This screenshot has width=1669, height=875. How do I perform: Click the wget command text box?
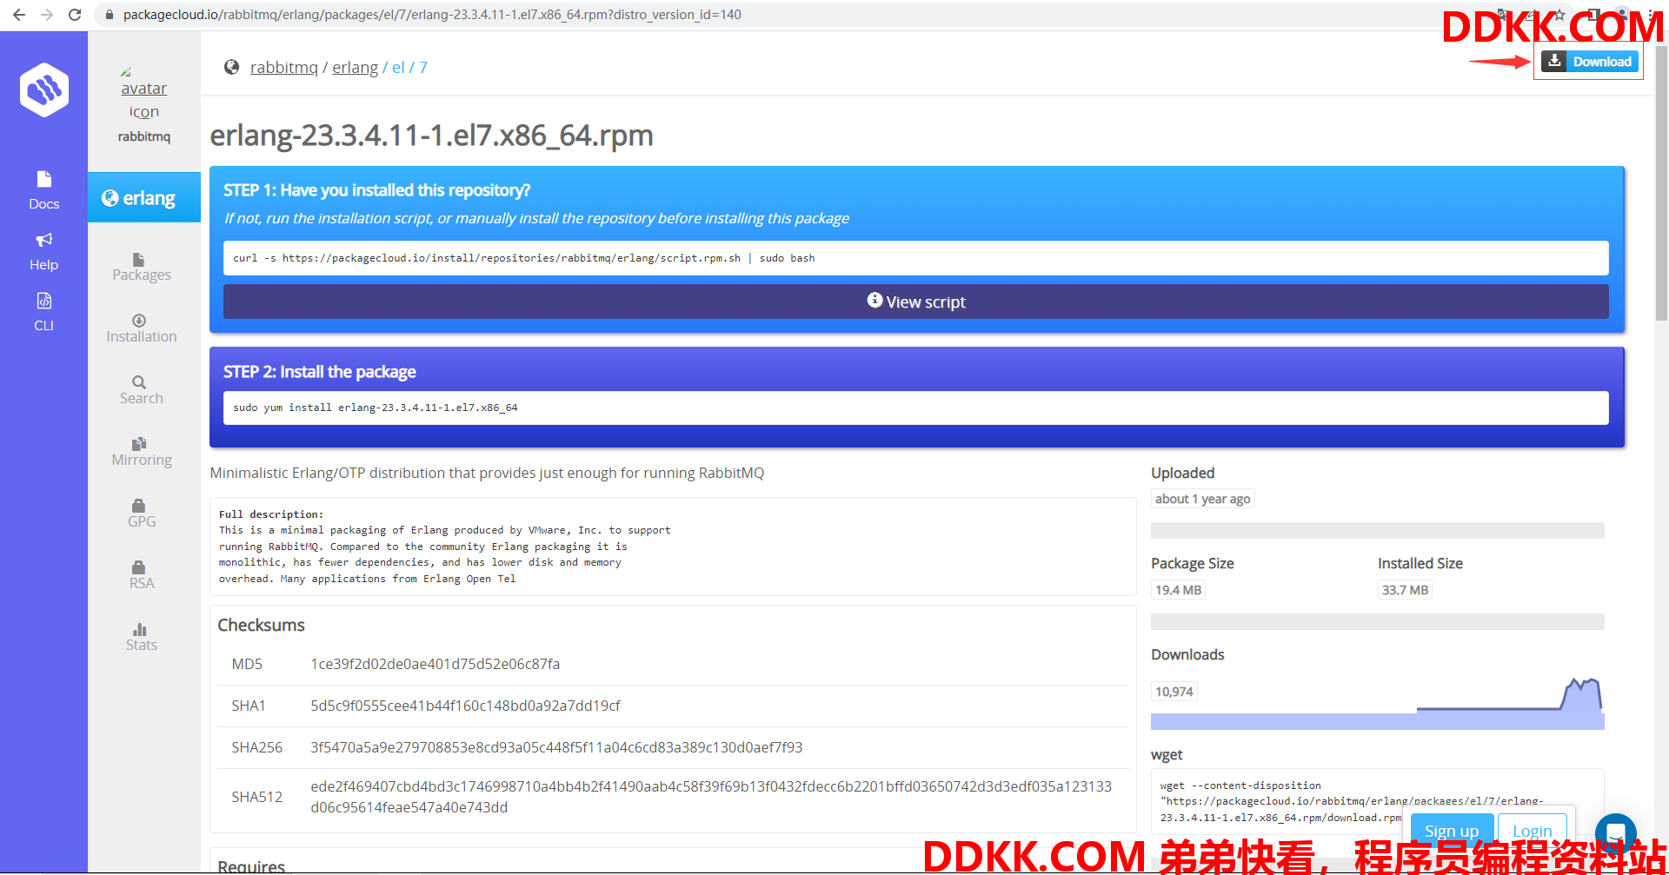coord(1377,800)
